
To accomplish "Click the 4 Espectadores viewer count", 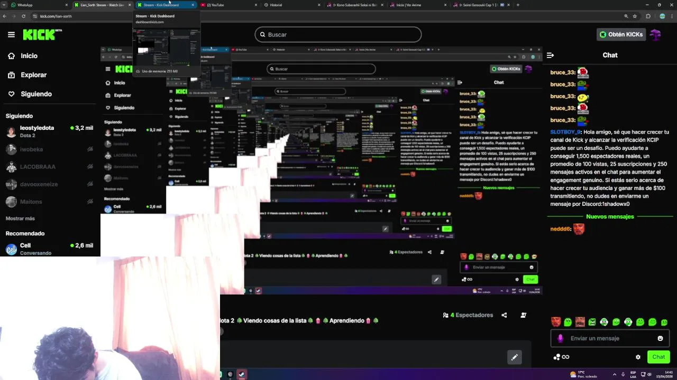I will point(468,315).
